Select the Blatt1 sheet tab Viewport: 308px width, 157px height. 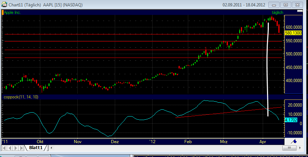(x=36, y=148)
